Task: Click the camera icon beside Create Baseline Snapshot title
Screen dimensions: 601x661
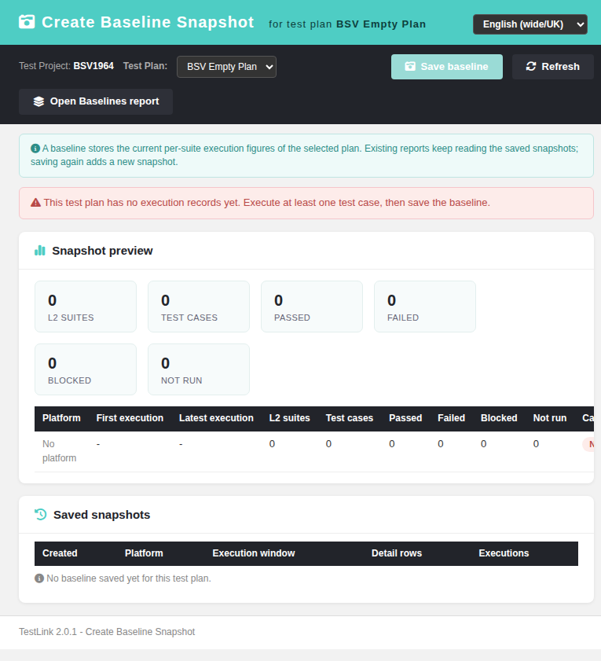Action: pos(27,22)
